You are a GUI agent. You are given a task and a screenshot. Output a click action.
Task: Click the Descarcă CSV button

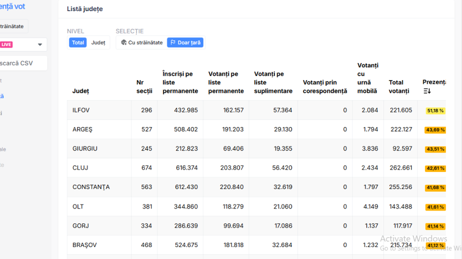(23, 63)
